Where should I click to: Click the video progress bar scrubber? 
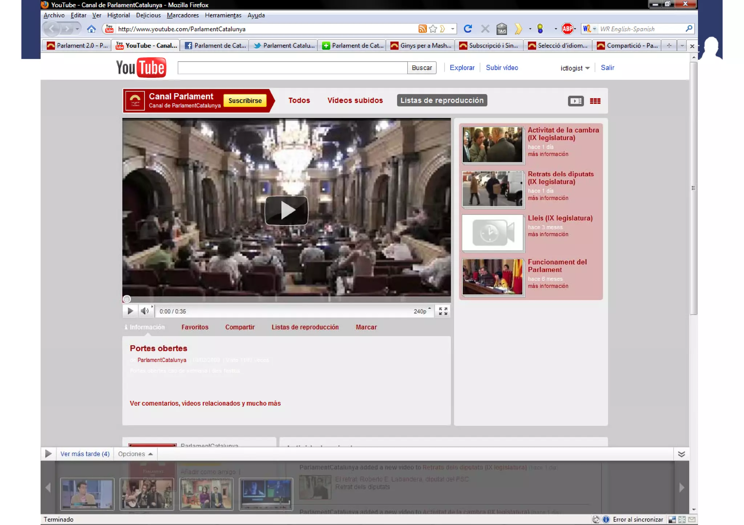coord(127,299)
